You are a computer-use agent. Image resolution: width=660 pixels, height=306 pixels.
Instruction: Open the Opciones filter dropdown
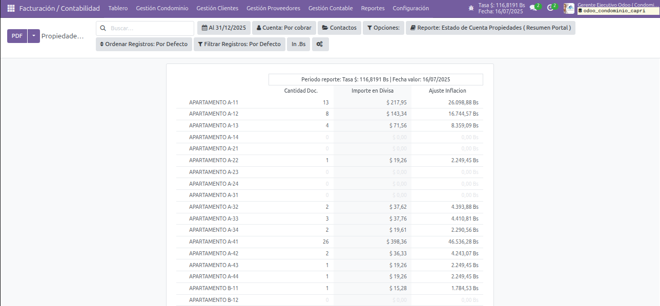[x=383, y=28]
